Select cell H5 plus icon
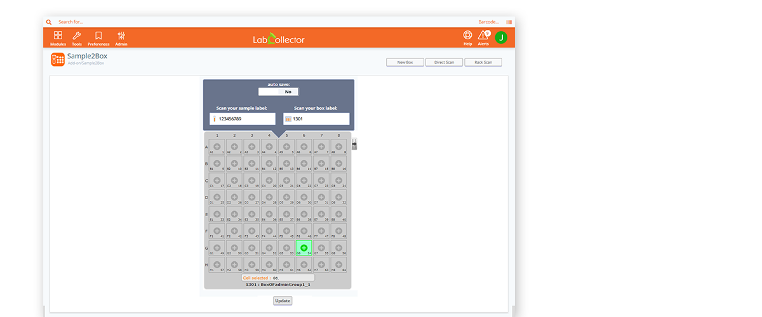The height and width of the screenshot is (317, 762). [x=286, y=264]
